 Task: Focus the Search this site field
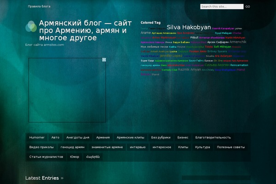point(222,6)
